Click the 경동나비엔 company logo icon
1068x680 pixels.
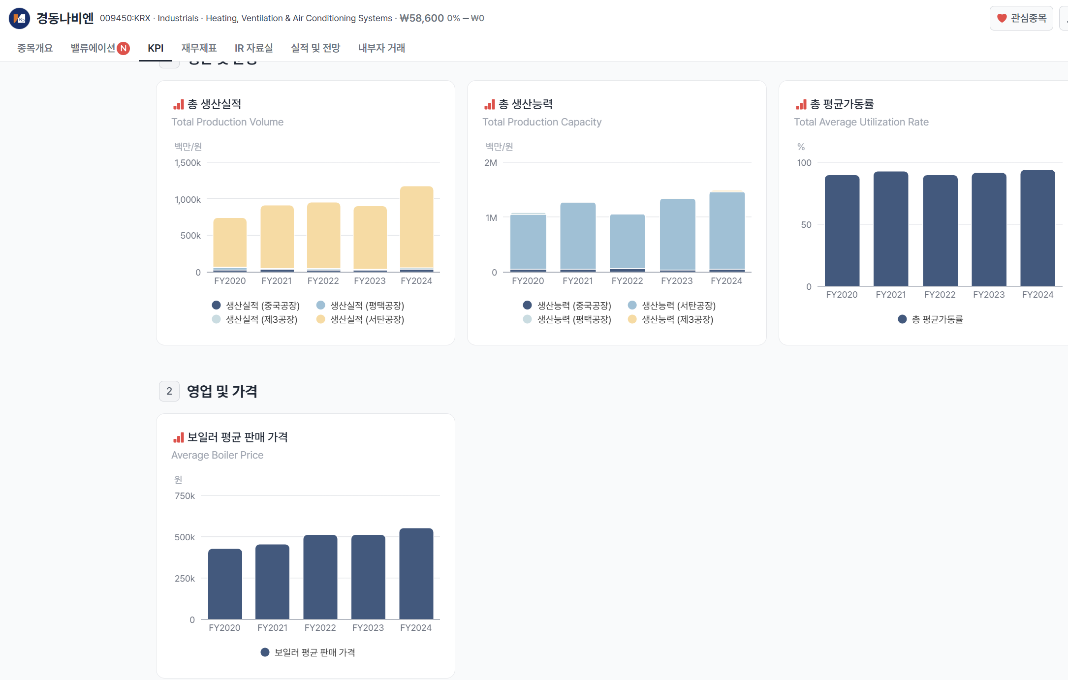coord(19,18)
